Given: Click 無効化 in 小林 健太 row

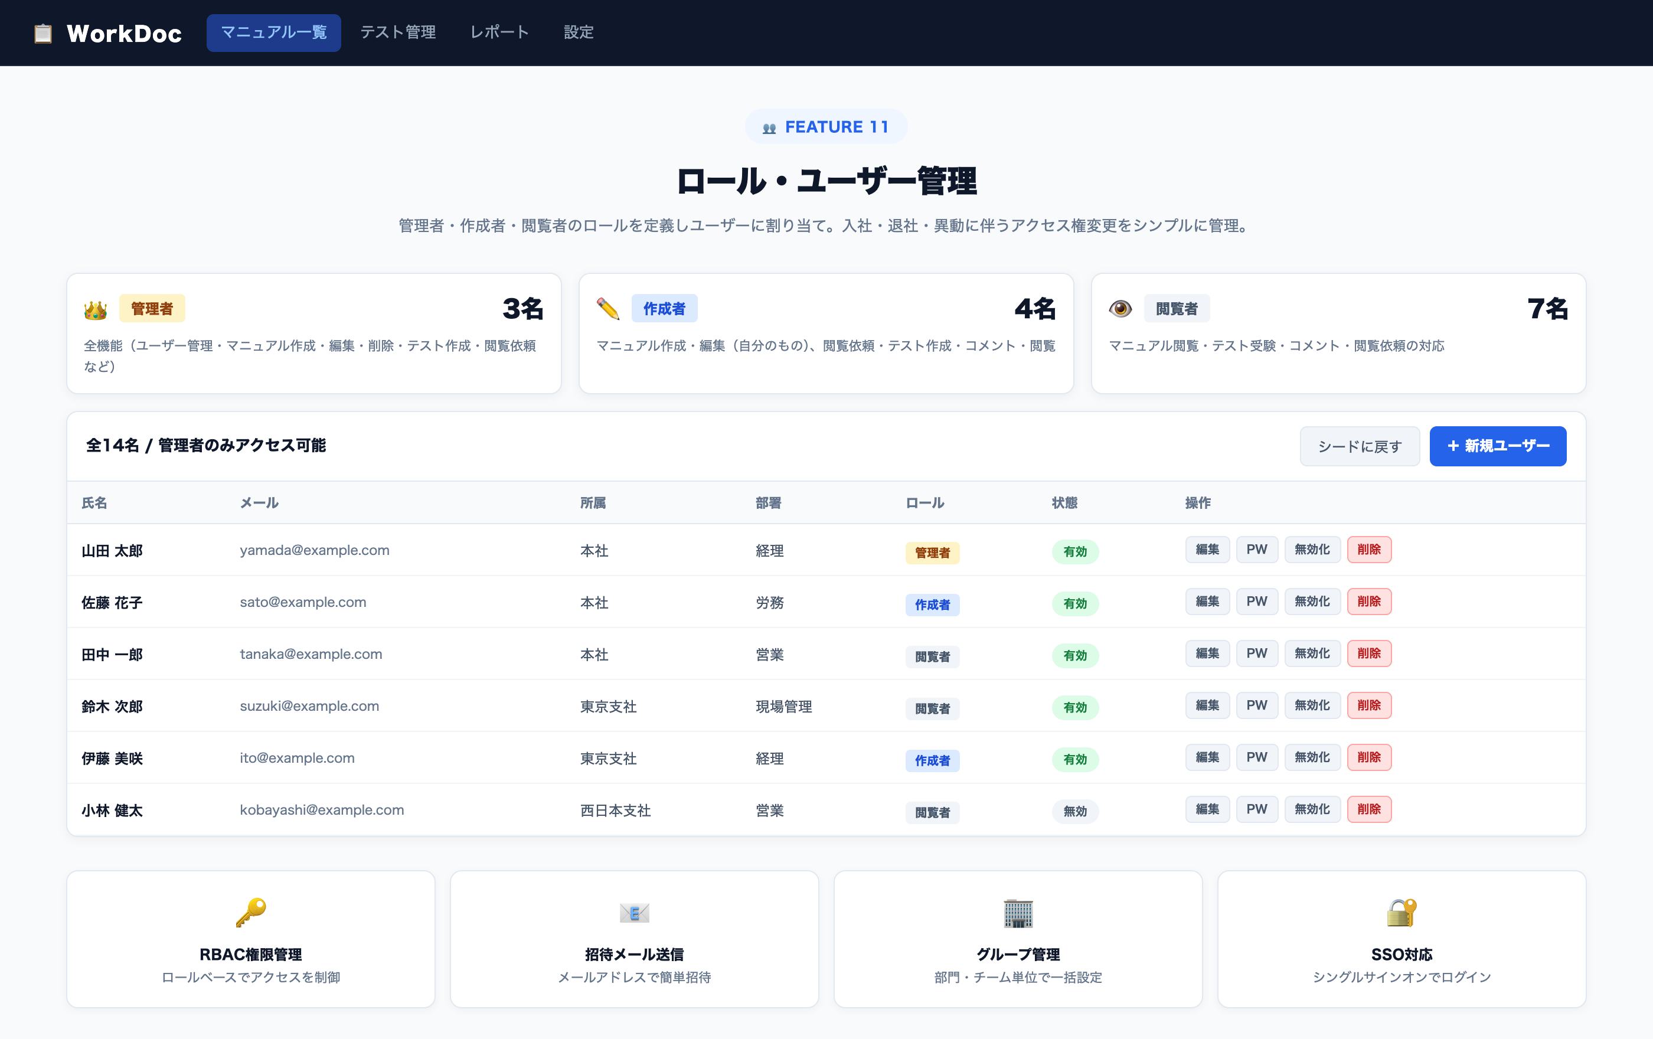Looking at the screenshot, I should click(x=1312, y=810).
